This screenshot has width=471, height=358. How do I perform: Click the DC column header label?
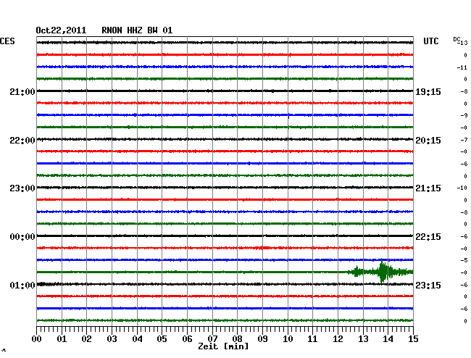point(457,39)
